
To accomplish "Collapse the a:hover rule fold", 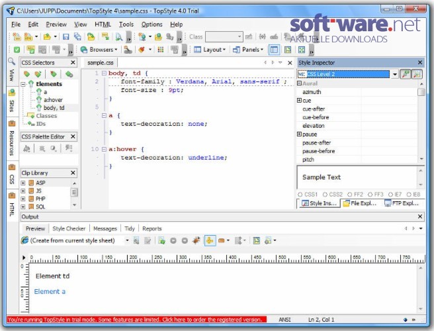I will tap(104, 150).
